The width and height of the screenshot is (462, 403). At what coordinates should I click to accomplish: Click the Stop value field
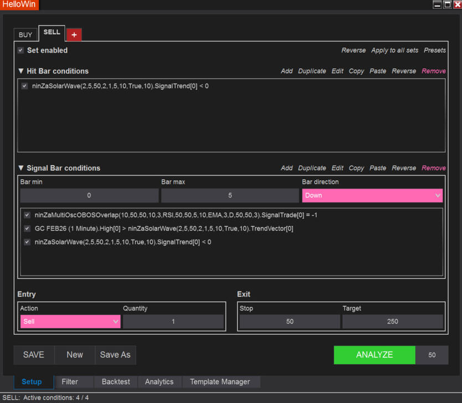point(290,322)
